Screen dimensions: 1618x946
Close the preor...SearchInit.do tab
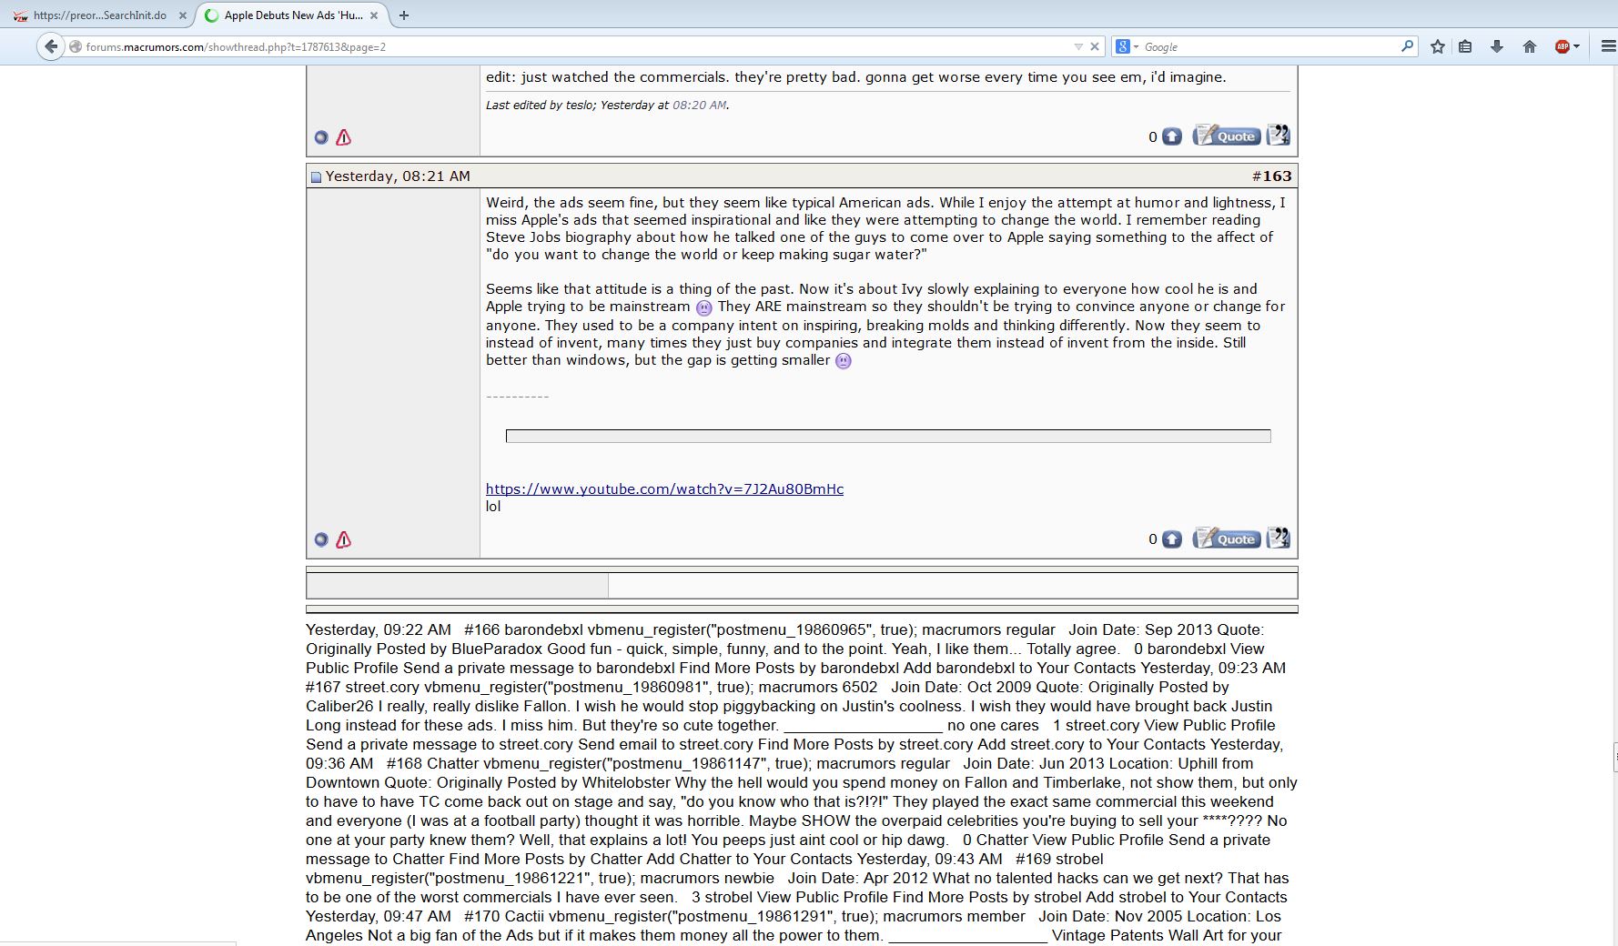[182, 15]
